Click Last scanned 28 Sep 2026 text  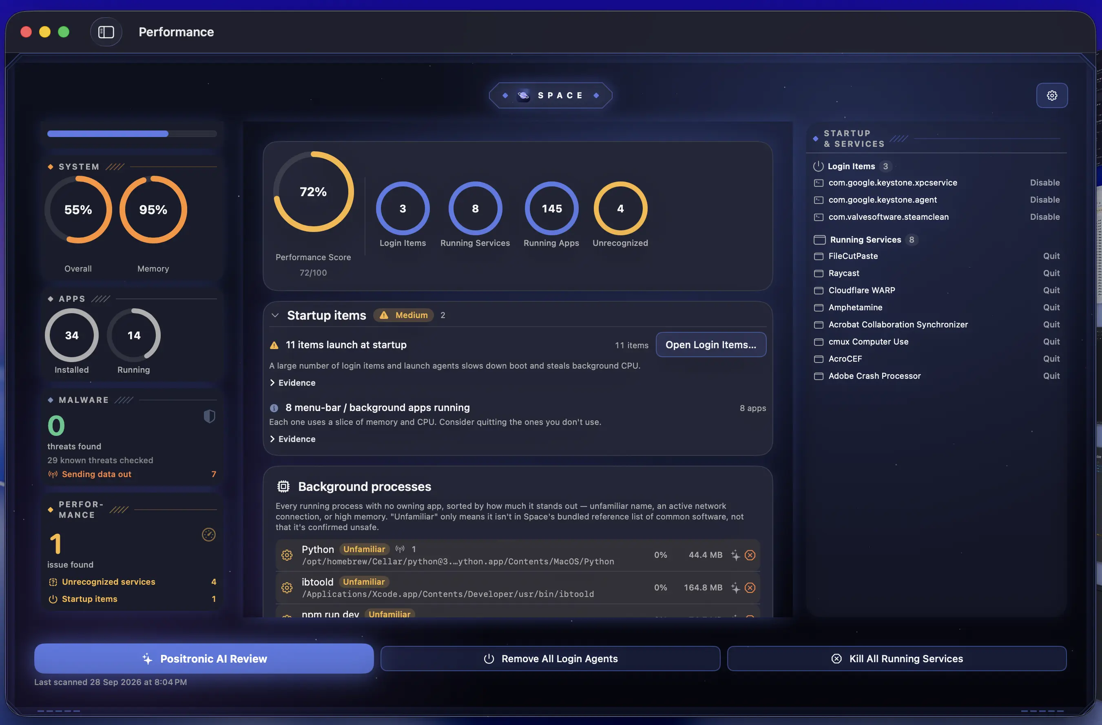111,682
